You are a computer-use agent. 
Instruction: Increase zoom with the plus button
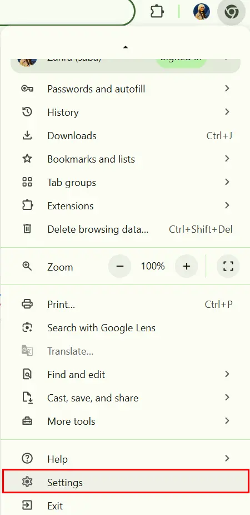point(187,266)
